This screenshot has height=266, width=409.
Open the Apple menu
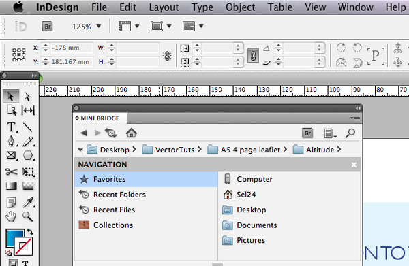point(18,7)
